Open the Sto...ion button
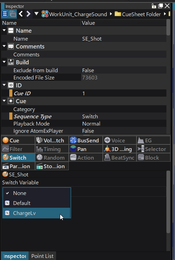The height and width of the screenshot is (260, 175). (x=52, y=166)
